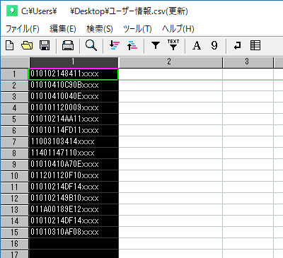Screen dimensions: 283x258
Task: Select cell 01010310AF08xxxx
Action: coord(74,233)
